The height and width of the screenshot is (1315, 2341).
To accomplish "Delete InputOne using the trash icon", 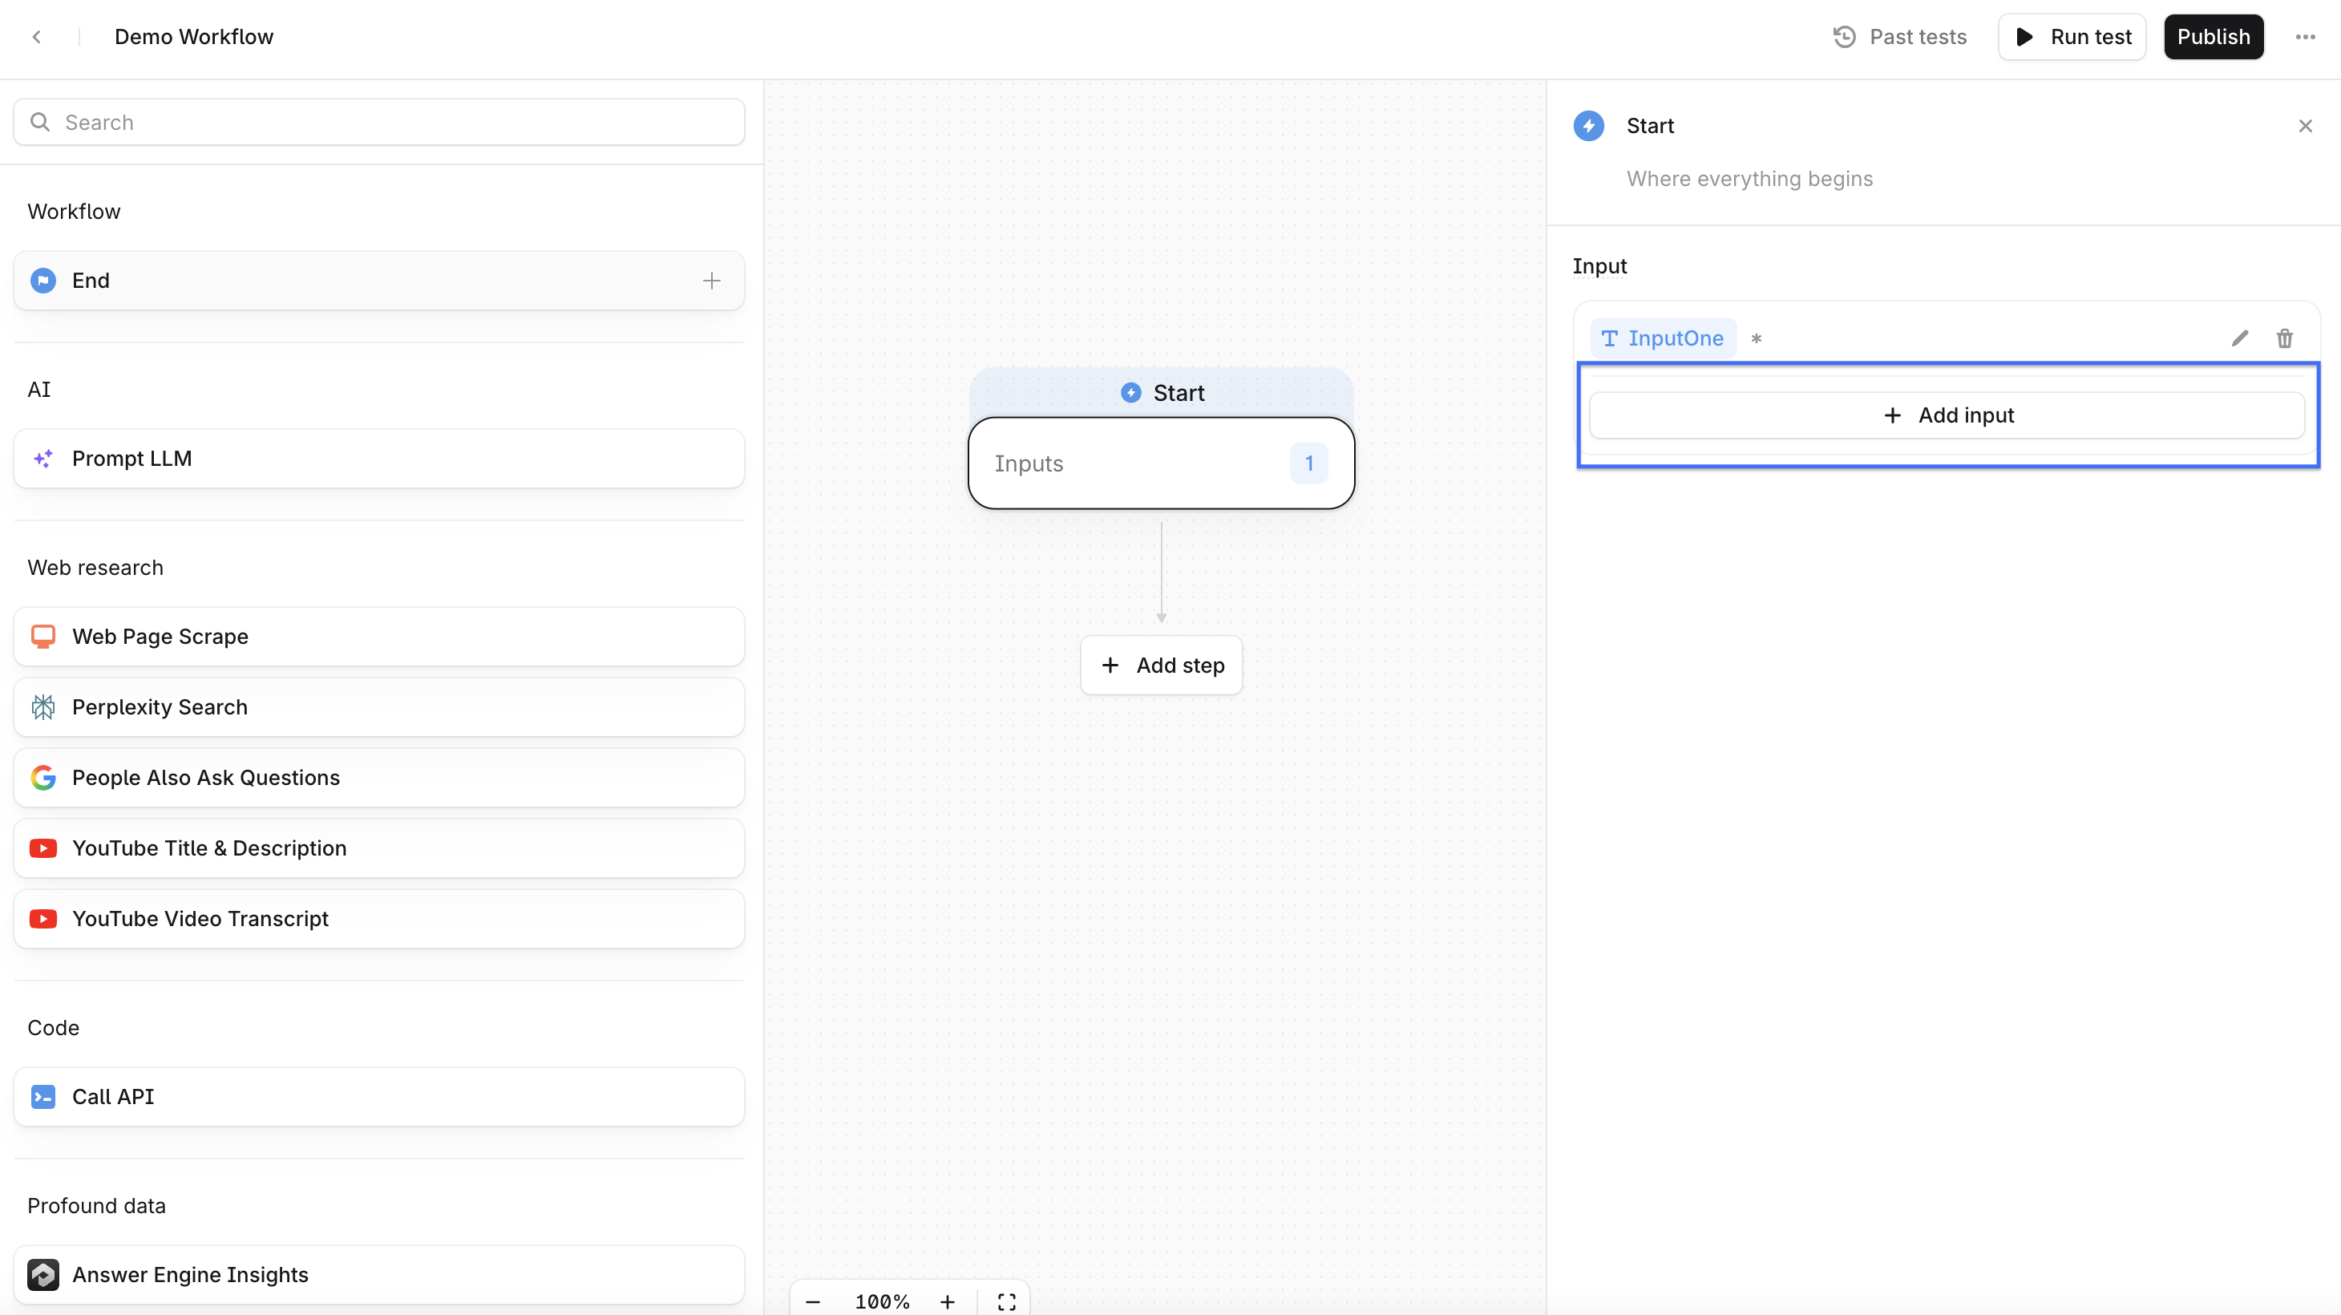I will [x=2284, y=338].
